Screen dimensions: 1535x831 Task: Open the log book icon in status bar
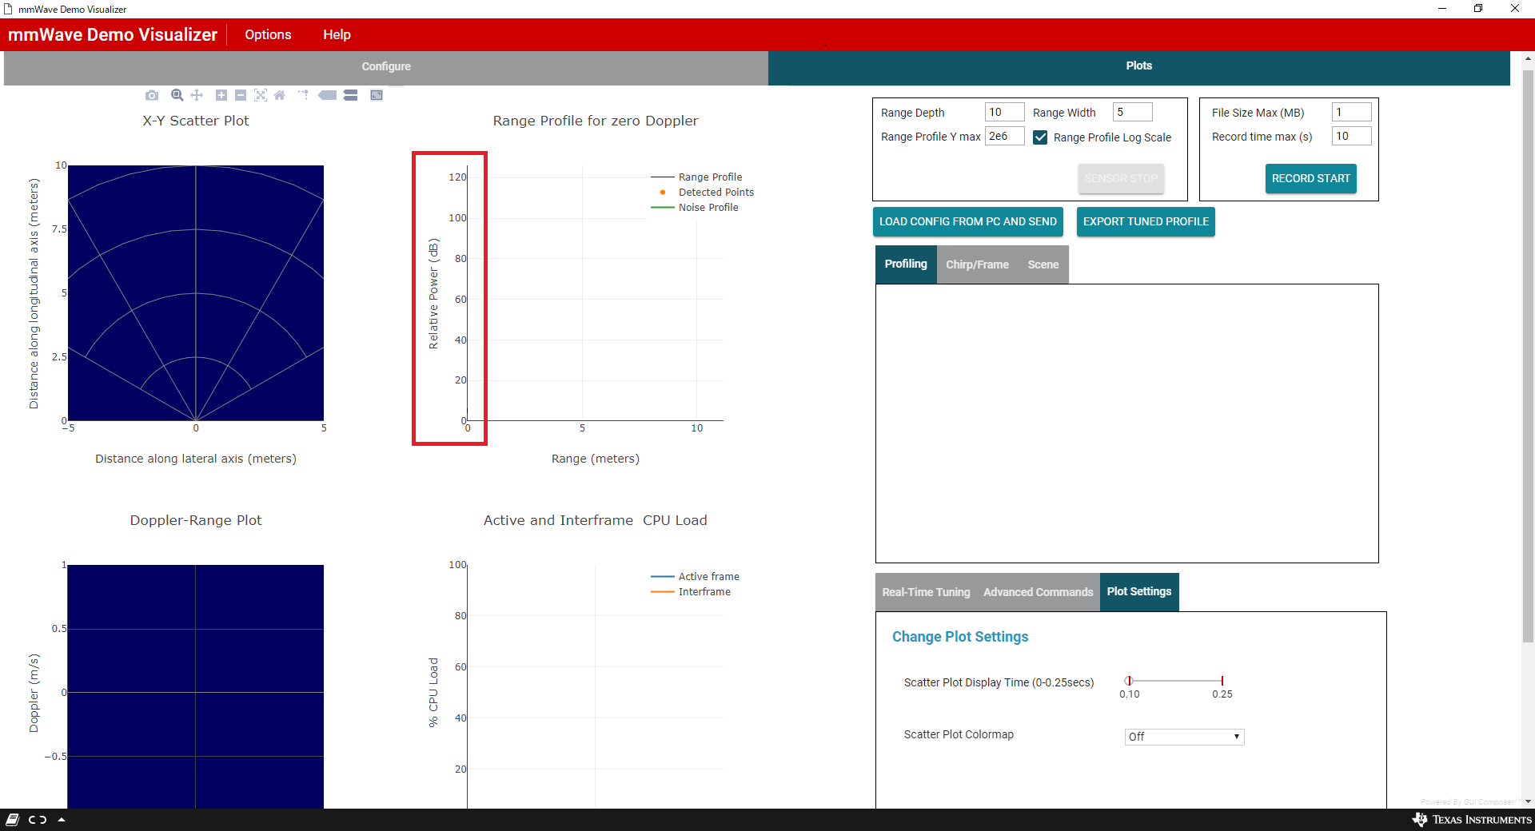(x=12, y=820)
